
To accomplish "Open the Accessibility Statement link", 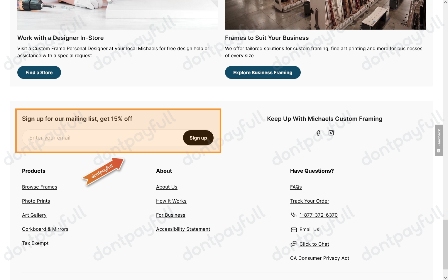I will tap(183, 229).
